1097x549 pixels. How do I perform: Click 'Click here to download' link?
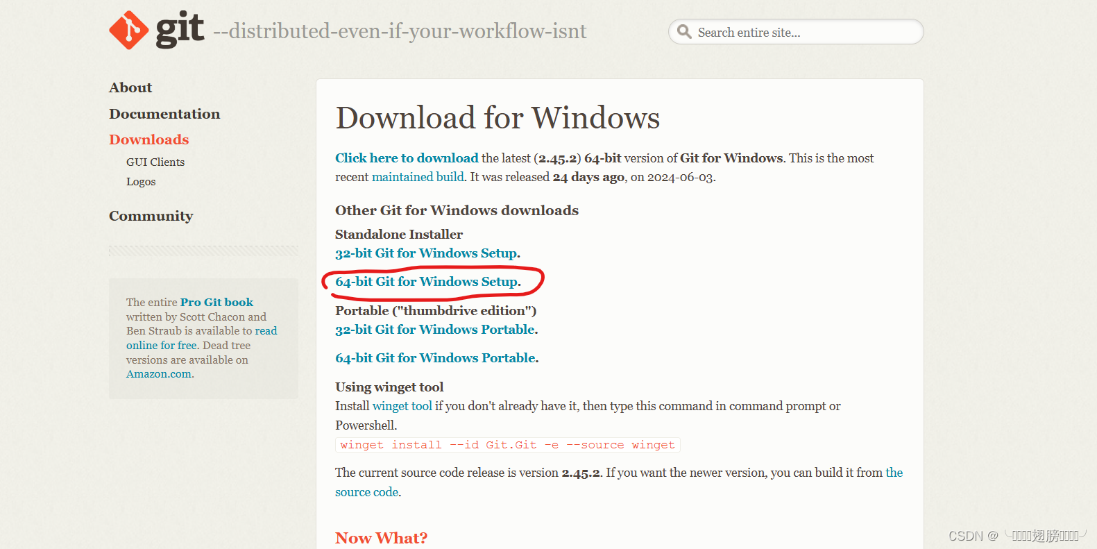[407, 158]
